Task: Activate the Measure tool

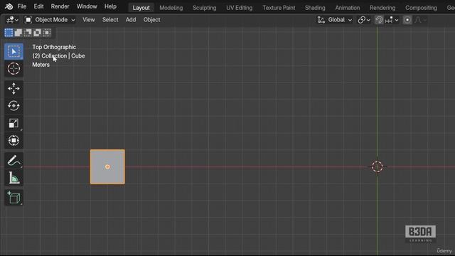Action: coord(14,178)
